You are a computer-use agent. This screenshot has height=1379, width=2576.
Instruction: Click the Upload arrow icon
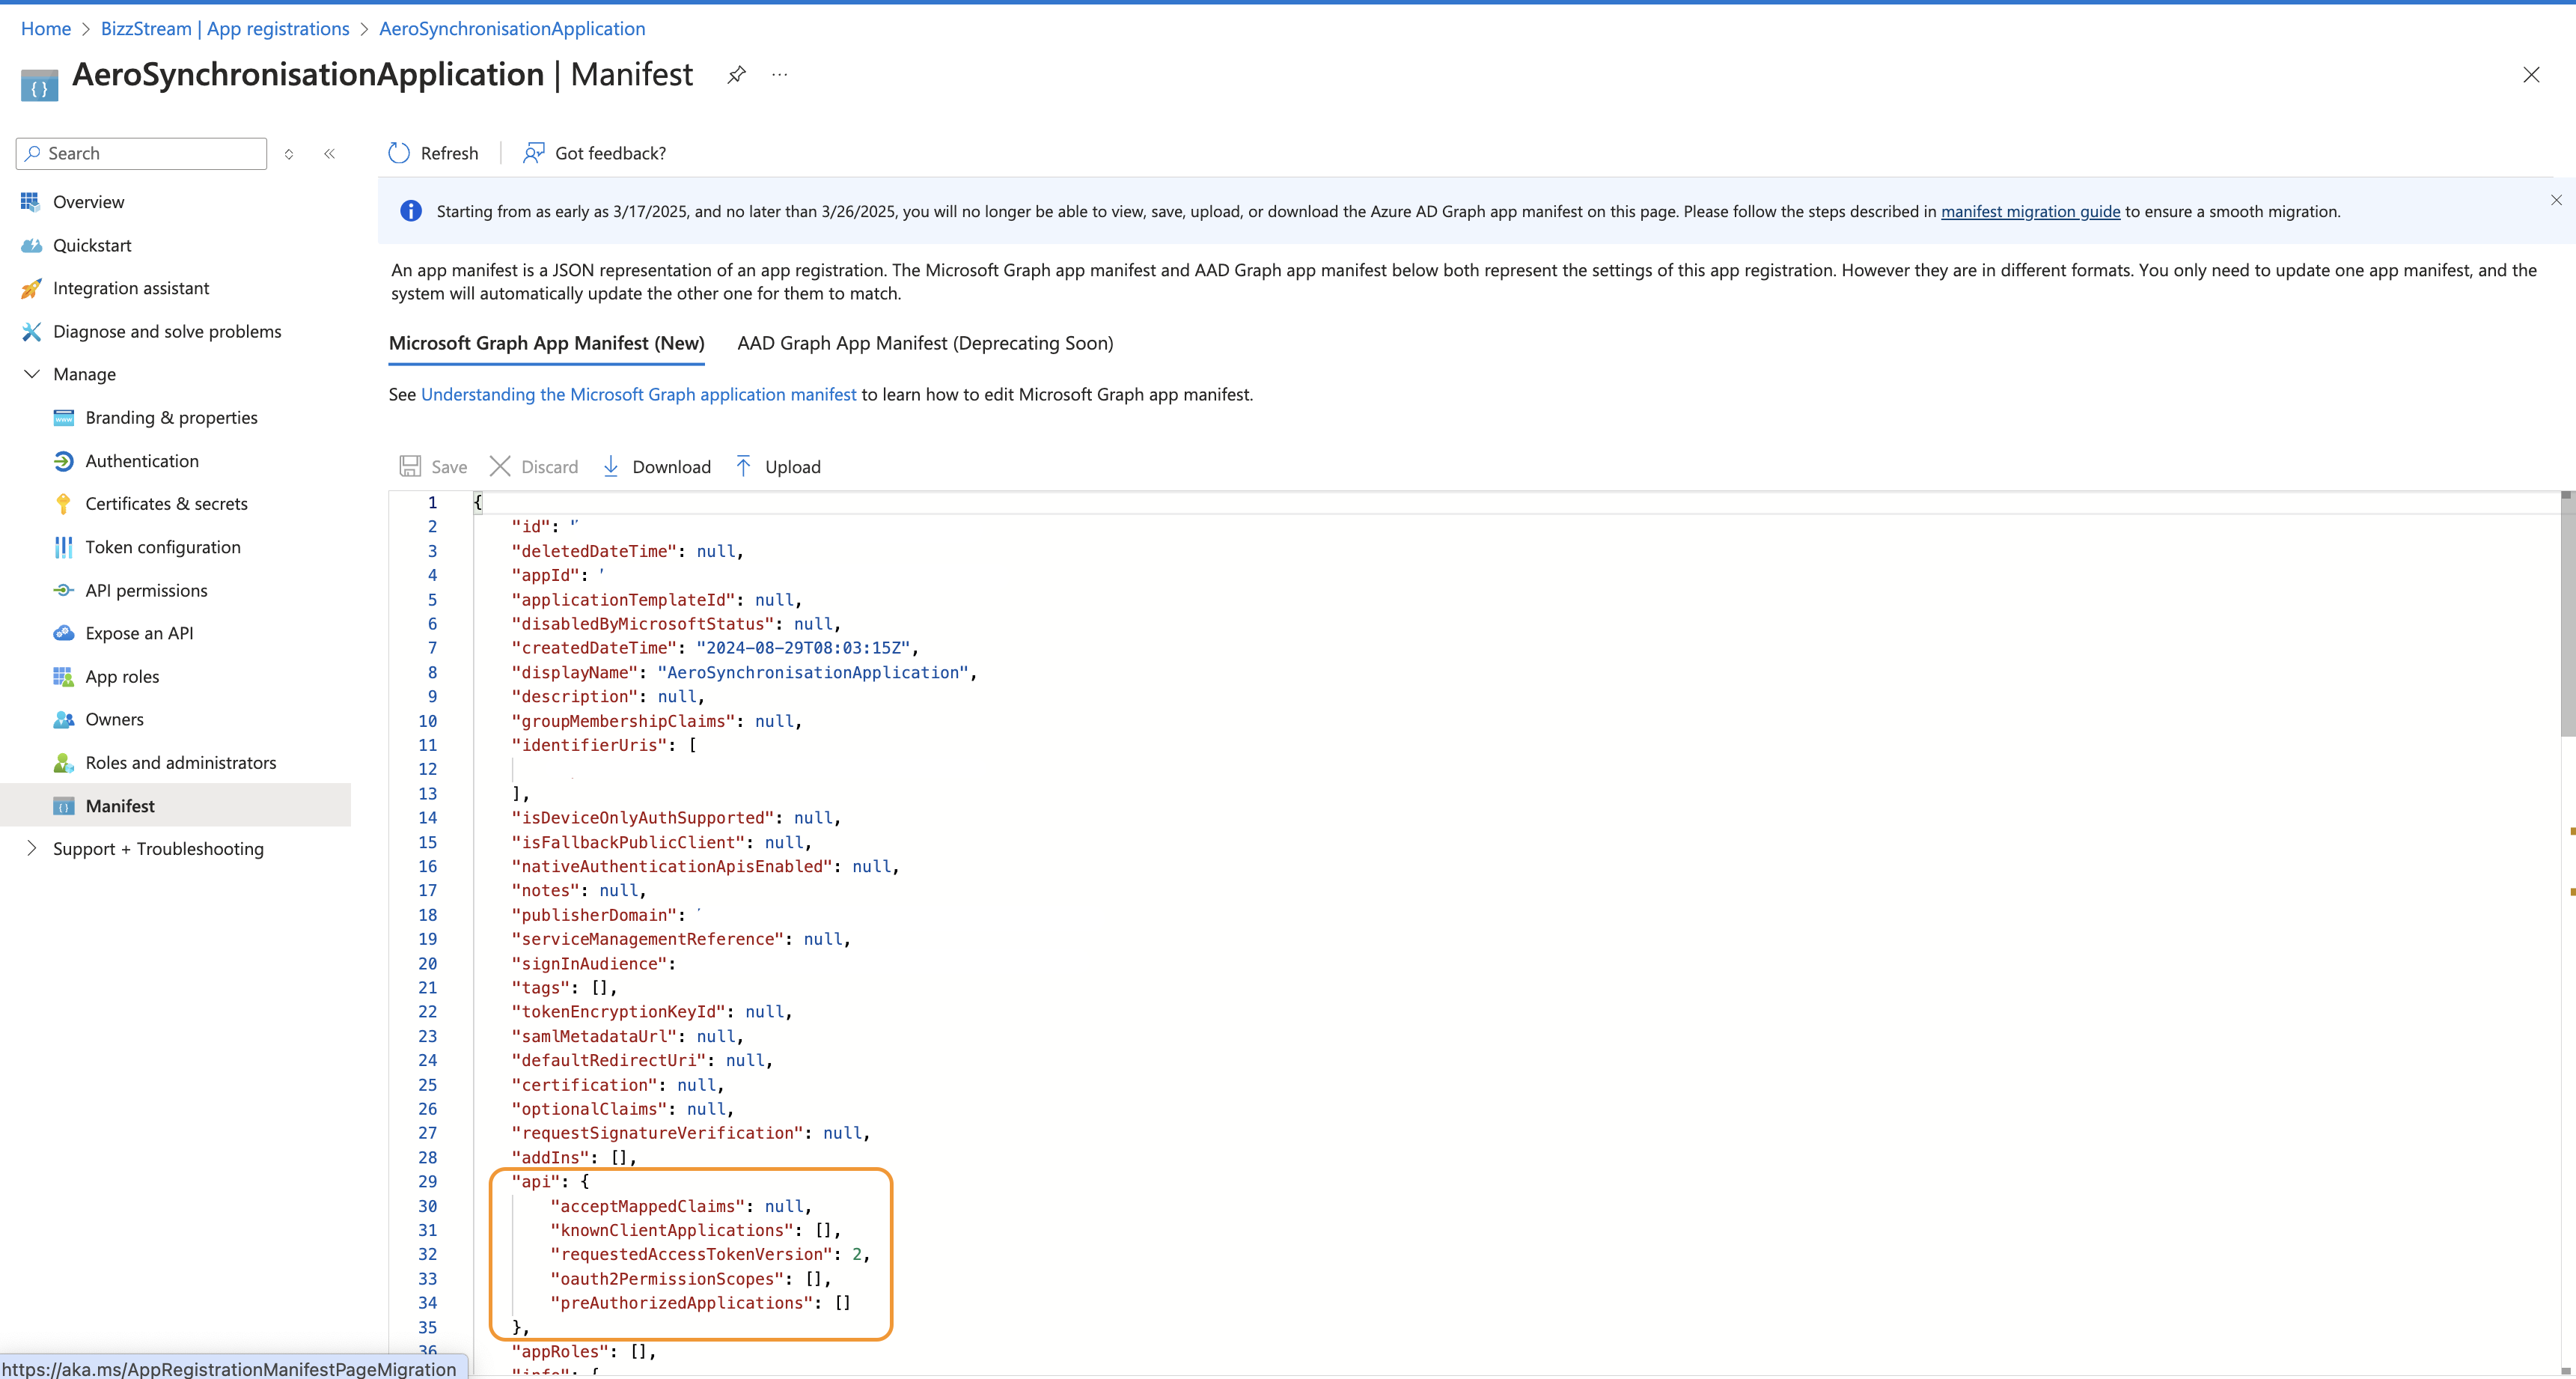pyautogui.click(x=743, y=466)
